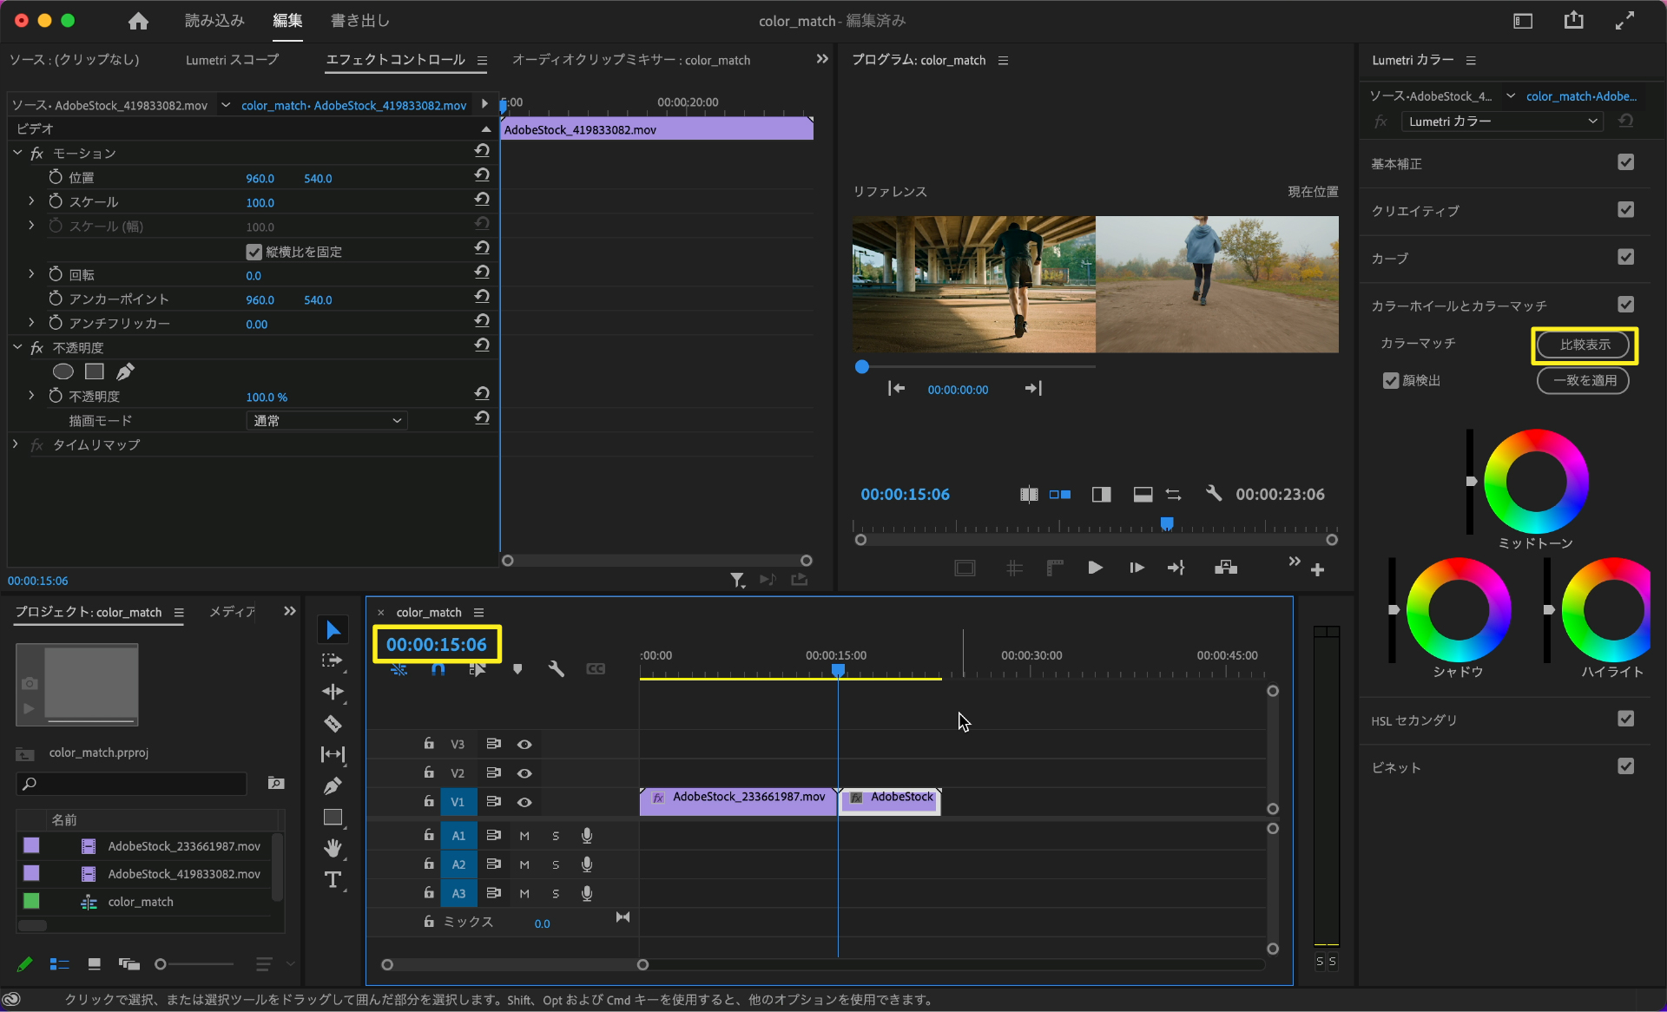This screenshot has height=1012, width=1667.
Task: Click シャドウ color wheel
Action: point(1459,610)
